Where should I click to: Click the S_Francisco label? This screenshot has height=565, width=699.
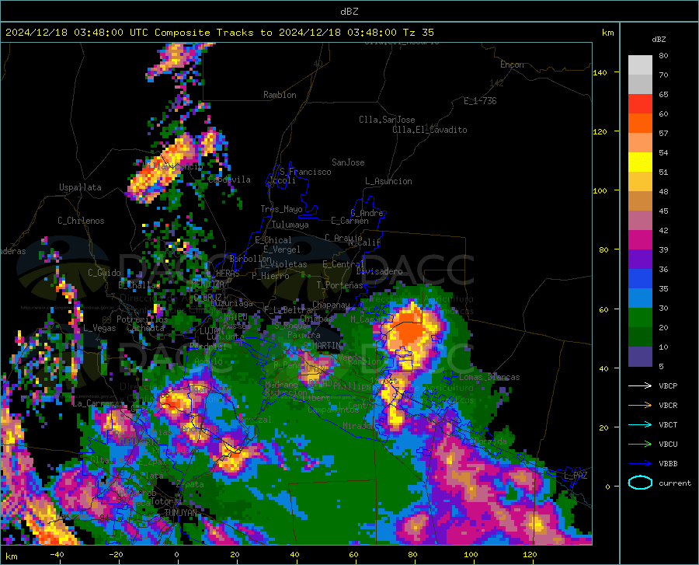(x=306, y=172)
